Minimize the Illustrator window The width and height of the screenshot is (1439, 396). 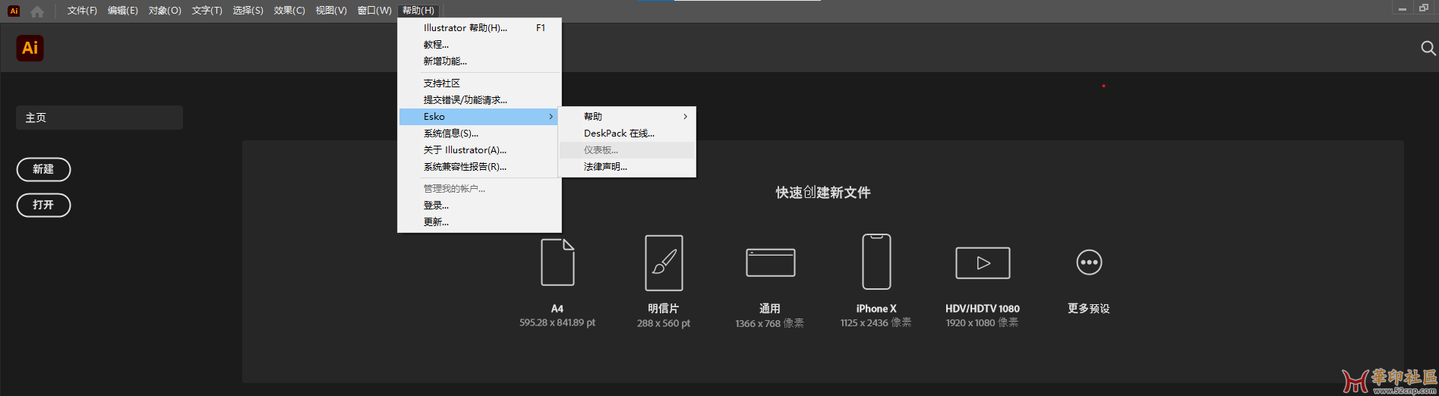click(1403, 9)
